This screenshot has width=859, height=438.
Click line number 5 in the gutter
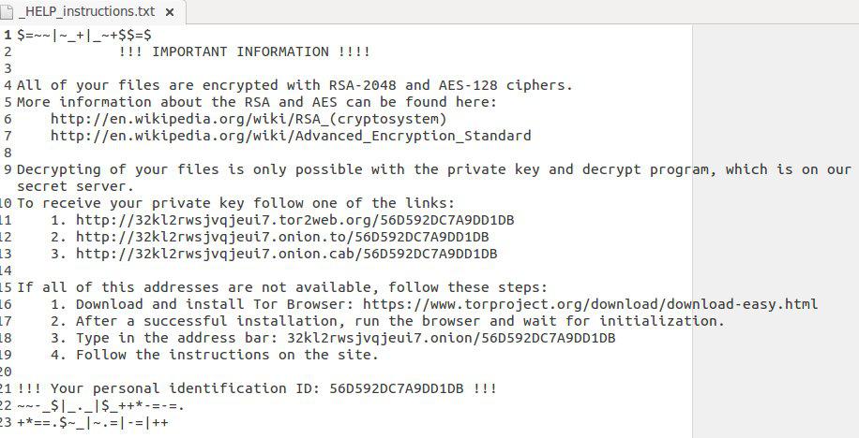8,102
